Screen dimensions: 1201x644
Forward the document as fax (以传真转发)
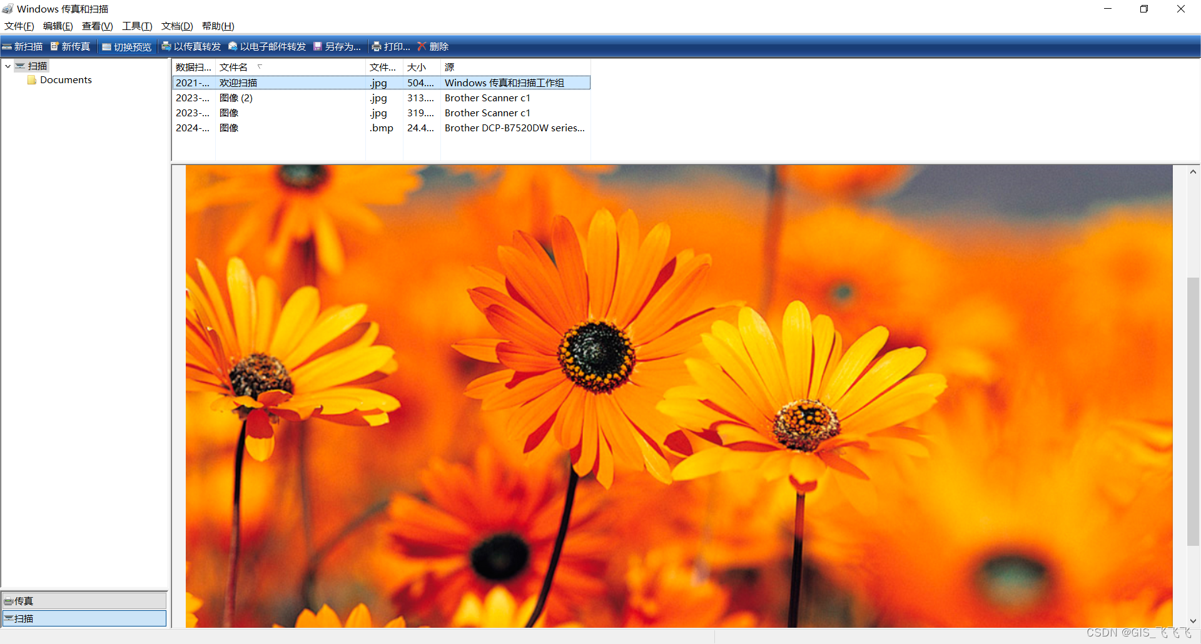tap(191, 47)
